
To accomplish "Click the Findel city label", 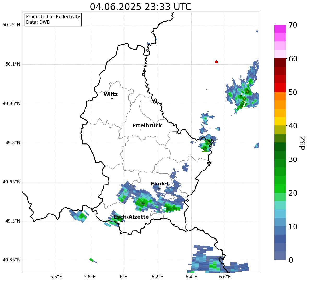I will click(159, 184).
